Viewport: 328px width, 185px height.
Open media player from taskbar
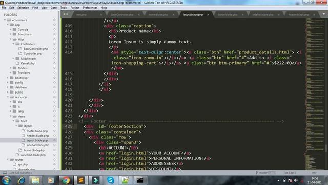coord(51,180)
